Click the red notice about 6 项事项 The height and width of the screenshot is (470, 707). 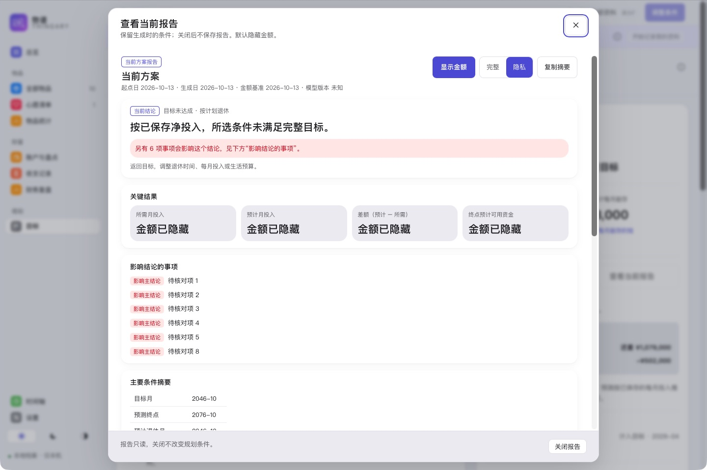coord(349,148)
